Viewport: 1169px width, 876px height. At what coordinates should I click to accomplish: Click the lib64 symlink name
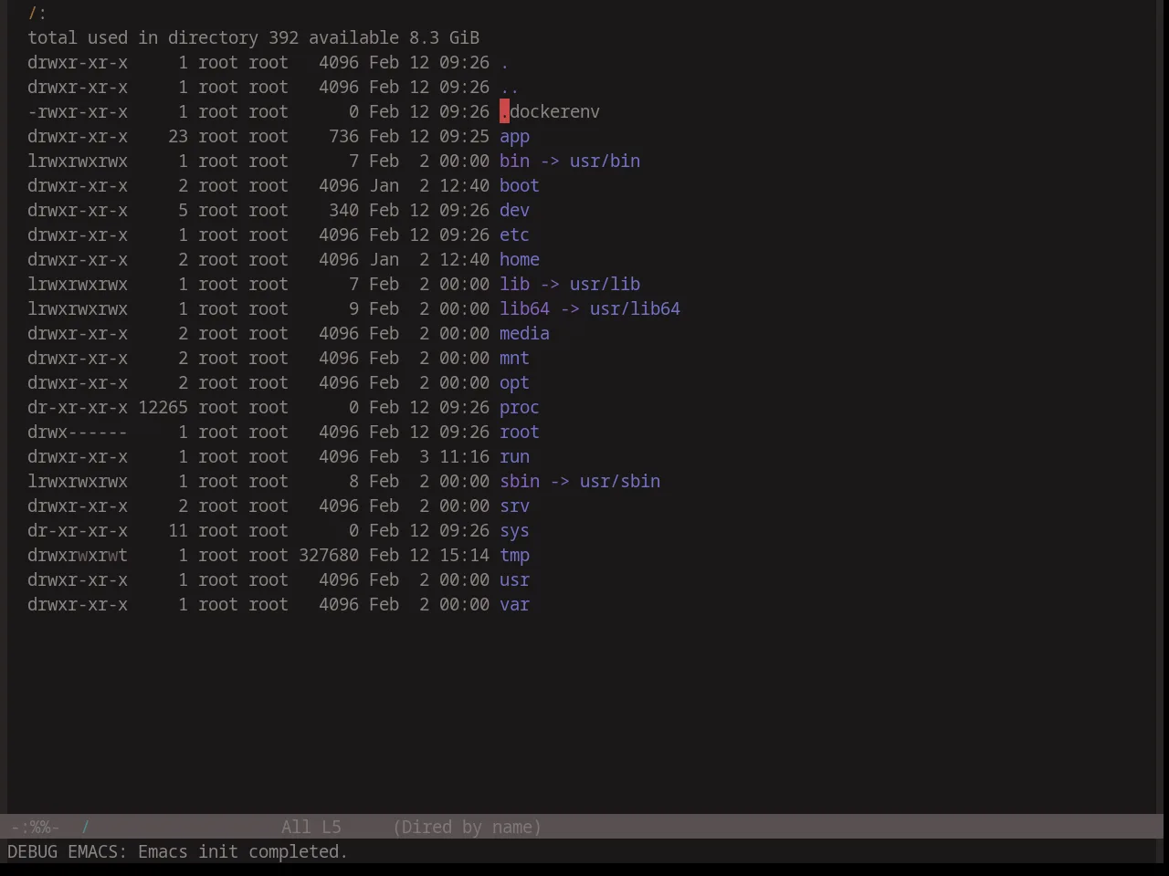(x=524, y=308)
